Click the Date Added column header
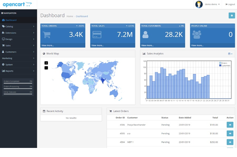Viewport: 237px width, 157px height. pyautogui.click(x=185, y=118)
